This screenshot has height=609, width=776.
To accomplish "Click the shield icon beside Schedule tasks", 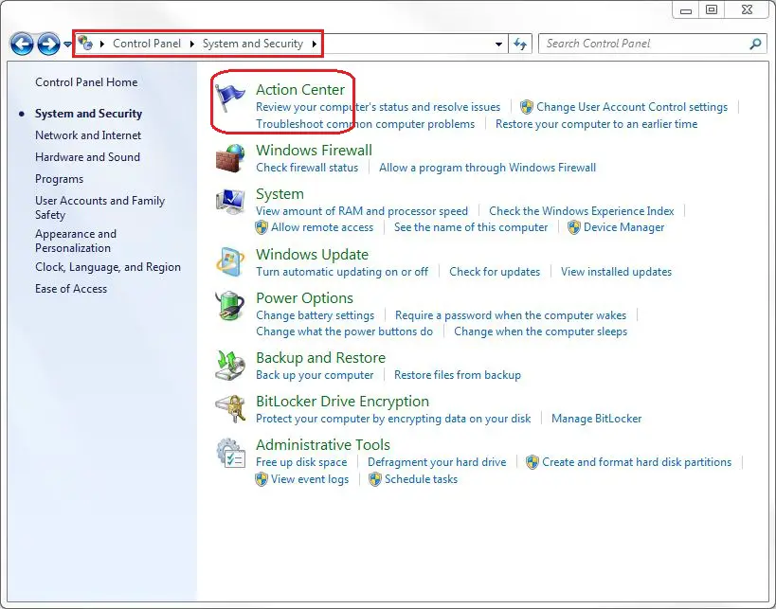I will point(375,479).
